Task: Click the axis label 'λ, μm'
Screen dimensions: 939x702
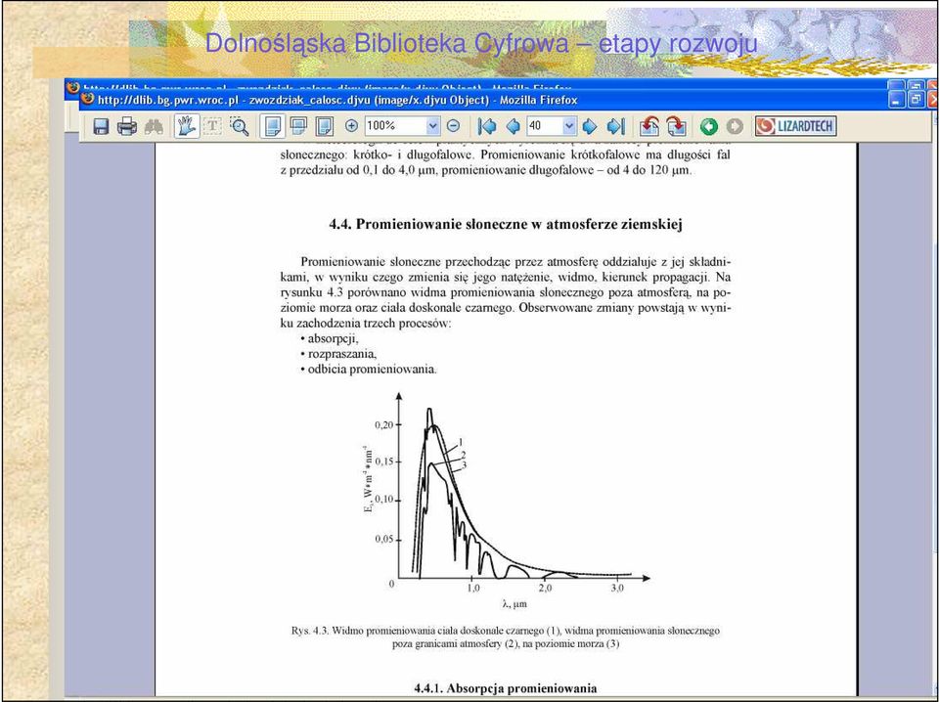Action: pyautogui.click(x=515, y=604)
